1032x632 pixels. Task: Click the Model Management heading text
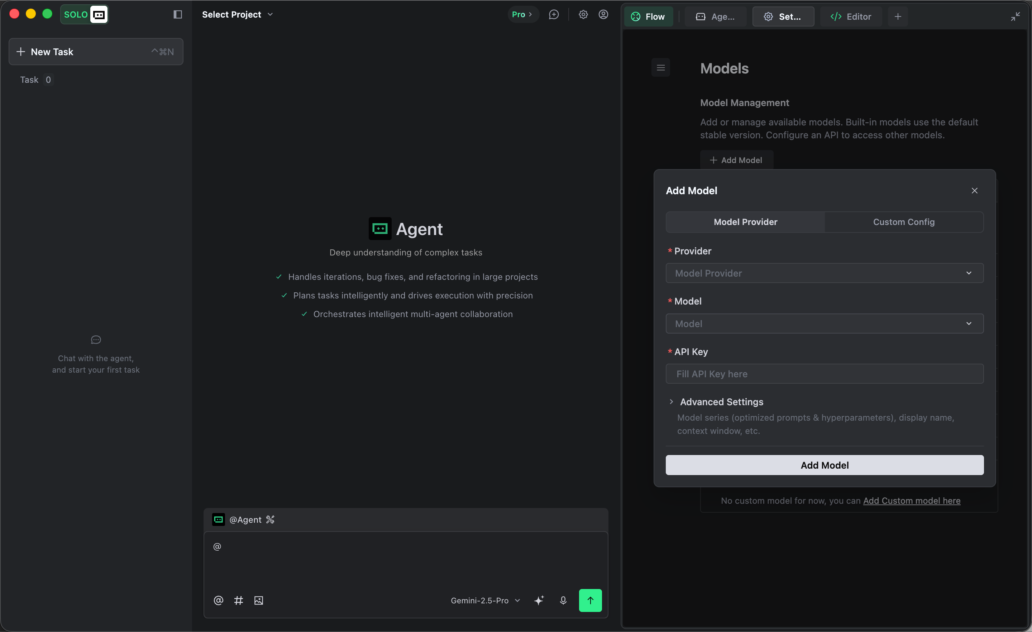[x=744, y=102]
